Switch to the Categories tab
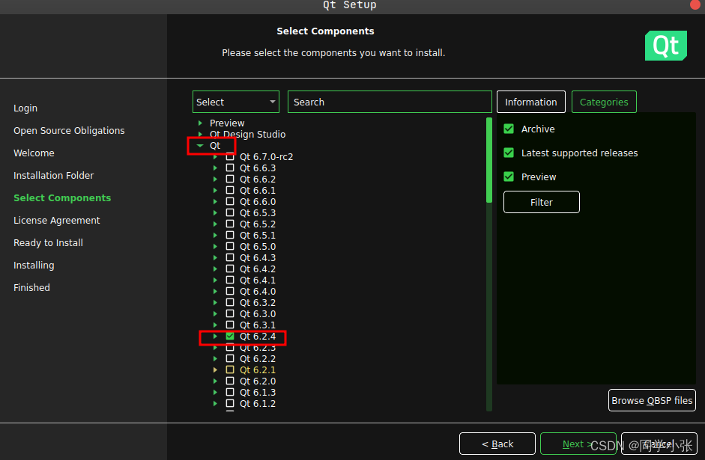The height and width of the screenshot is (460, 705). pos(604,102)
